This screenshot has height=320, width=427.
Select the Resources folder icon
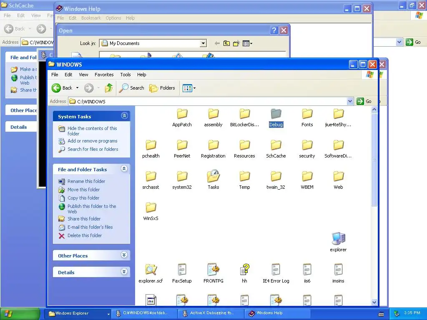[244, 145]
